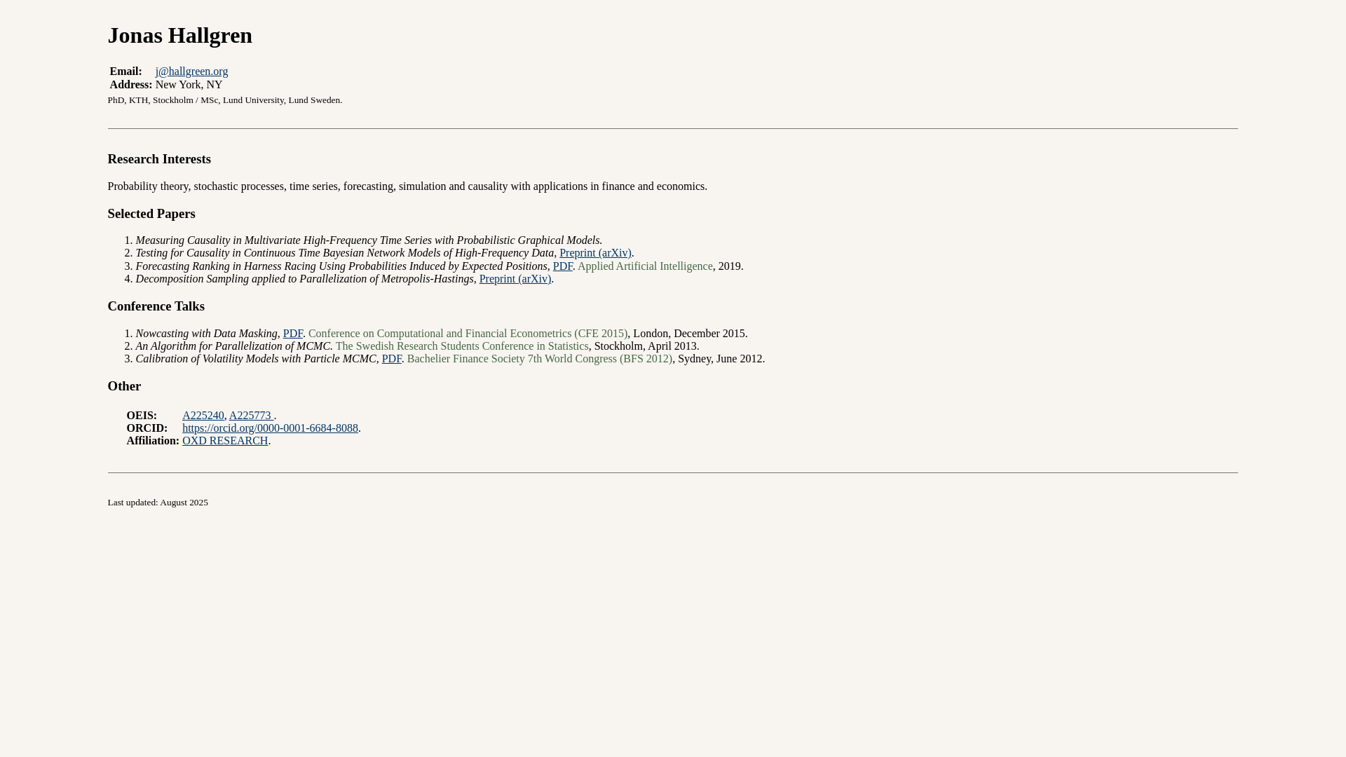The image size is (1346, 757).
Task: Click the Other section heading
Action: pos(124,386)
